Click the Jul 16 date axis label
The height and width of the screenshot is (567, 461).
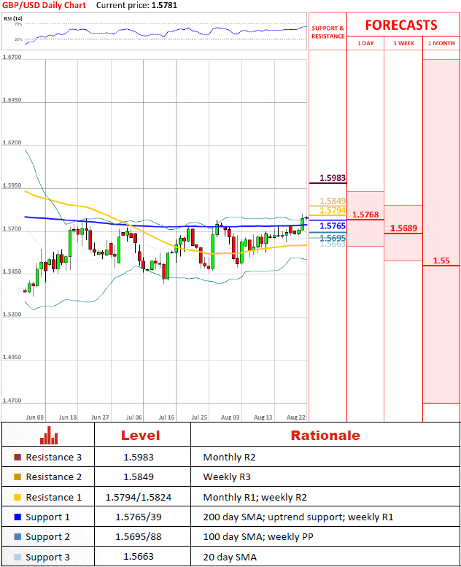[x=166, y=417]
